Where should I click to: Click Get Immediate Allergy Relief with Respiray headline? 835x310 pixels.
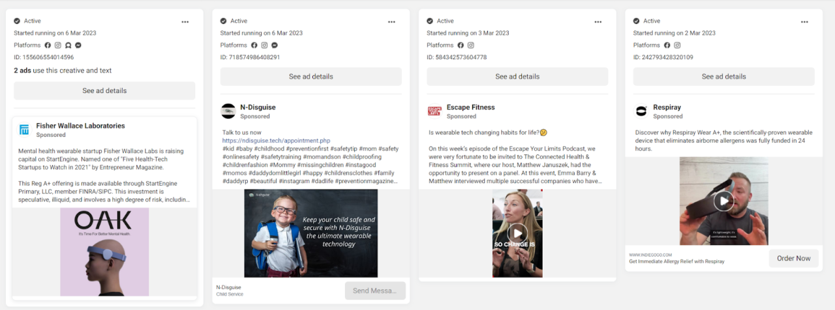(x=676, y=262)
